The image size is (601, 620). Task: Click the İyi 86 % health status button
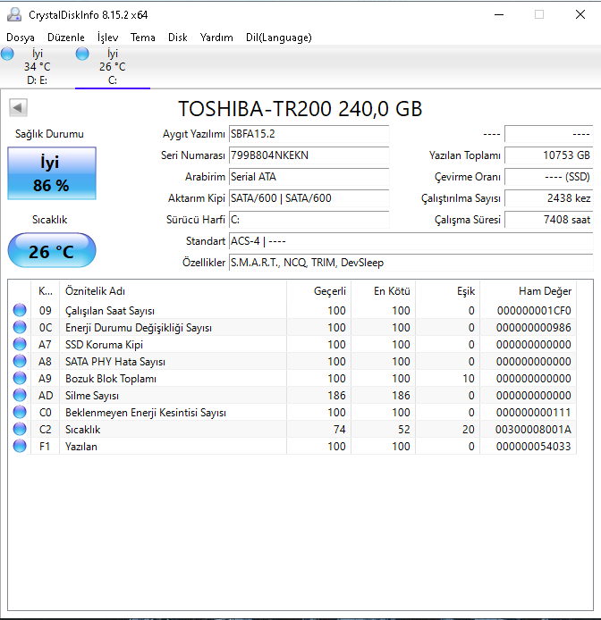coord(52,173)
